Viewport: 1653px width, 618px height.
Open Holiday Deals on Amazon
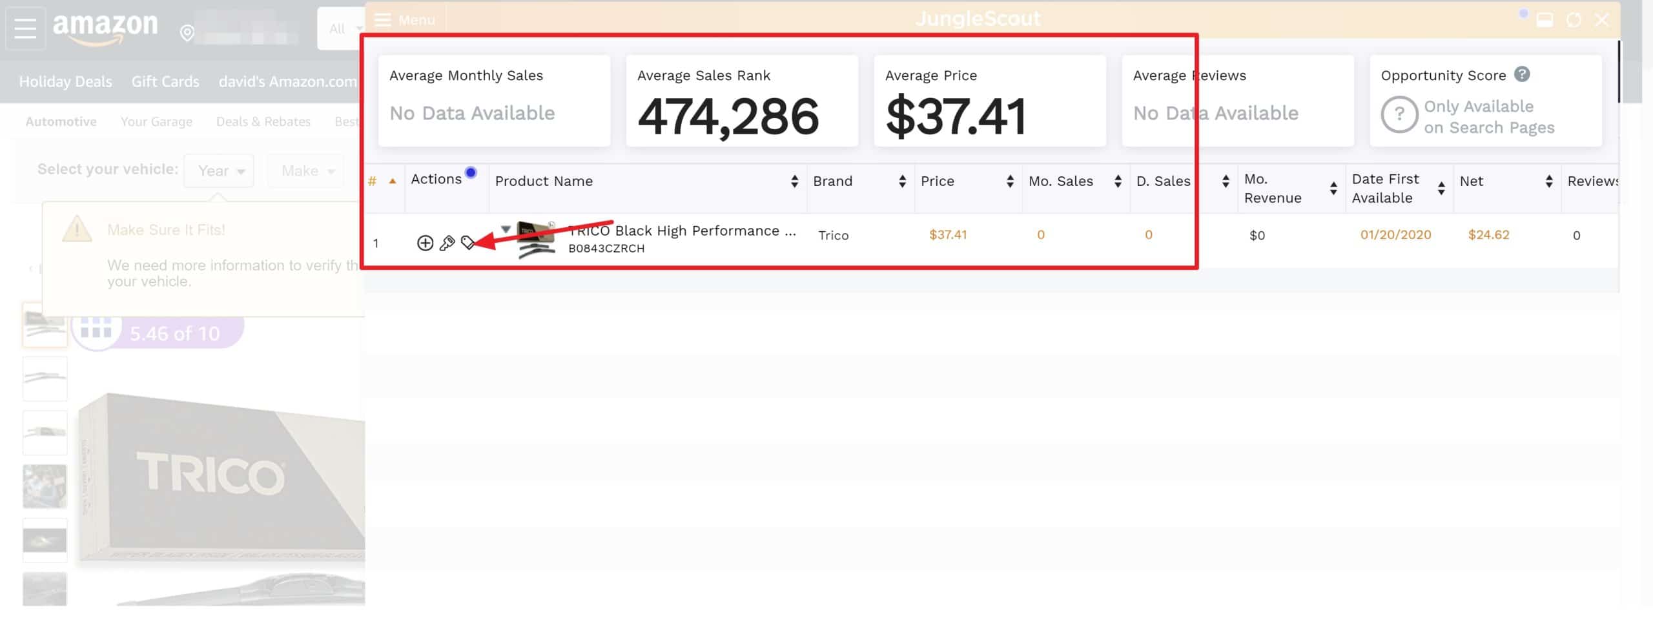65,82
